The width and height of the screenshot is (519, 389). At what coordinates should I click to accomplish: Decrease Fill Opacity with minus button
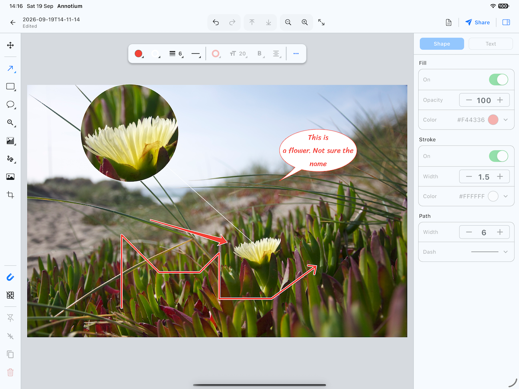(x=469, y=100)
